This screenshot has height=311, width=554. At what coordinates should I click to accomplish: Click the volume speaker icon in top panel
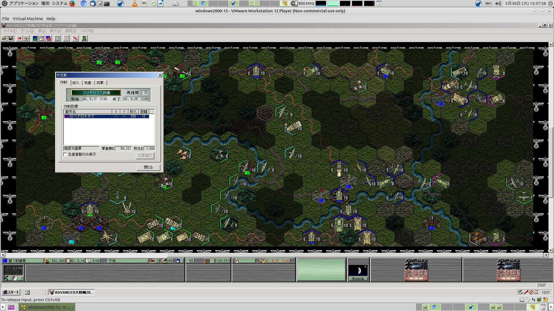[498, 3]
